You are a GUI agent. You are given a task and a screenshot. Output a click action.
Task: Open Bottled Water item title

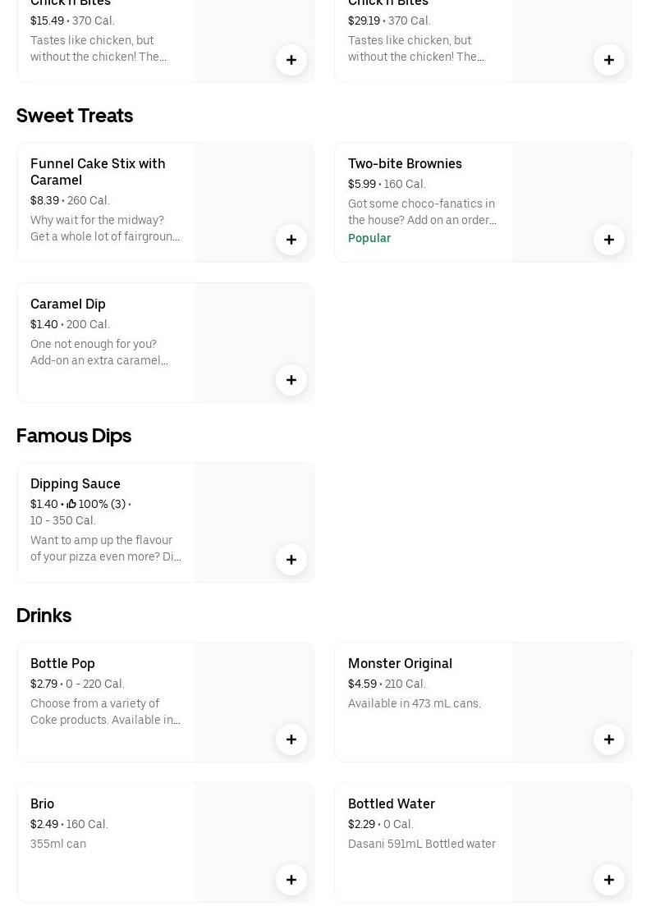[x=392, y=803]
